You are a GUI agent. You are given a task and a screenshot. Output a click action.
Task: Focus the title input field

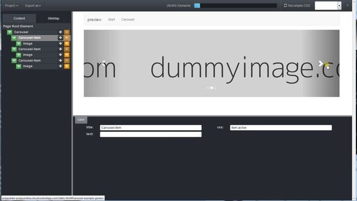tap(151, 128)
